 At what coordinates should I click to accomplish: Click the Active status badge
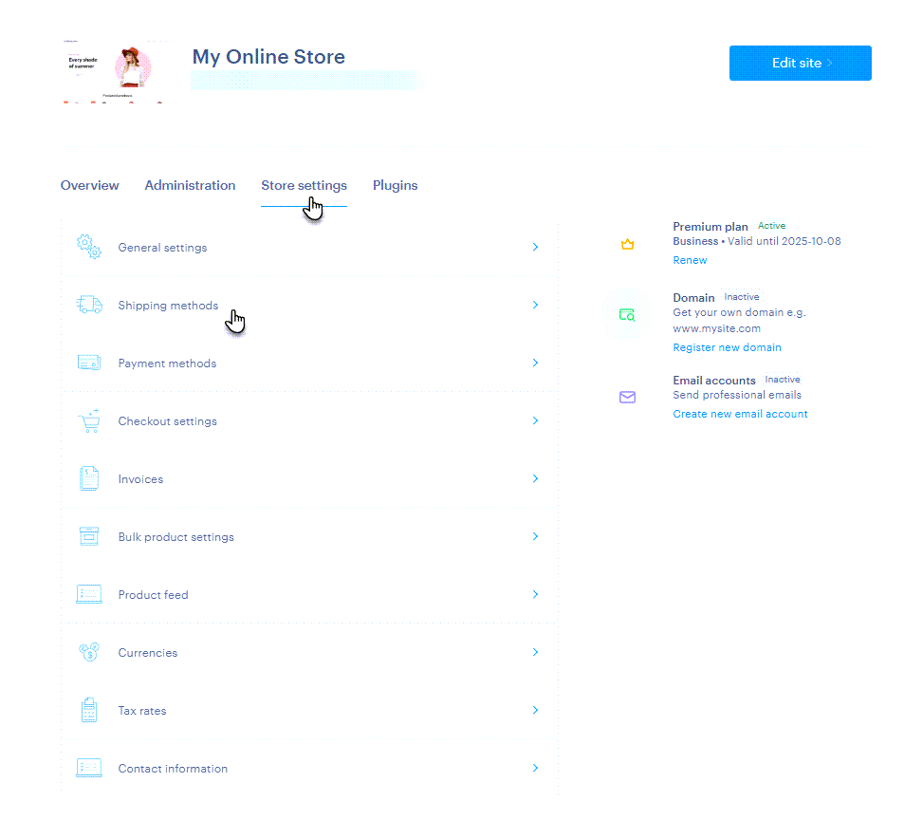pos(771,226)
